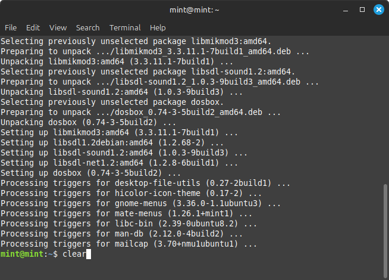Click the block cursor after 'clear'
This screenshot has width=389, height=280.
[89, 254]
